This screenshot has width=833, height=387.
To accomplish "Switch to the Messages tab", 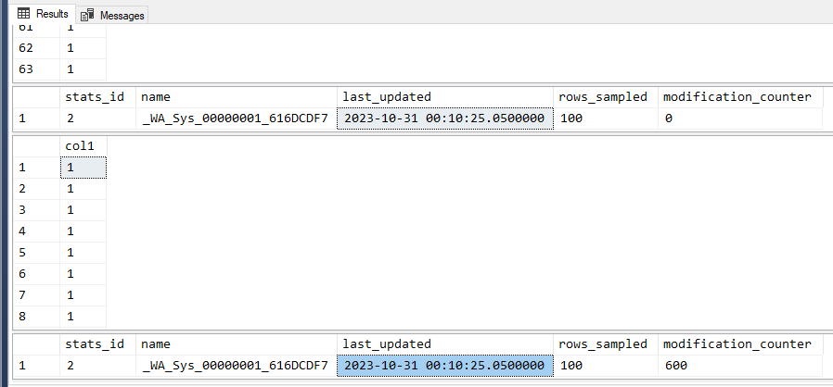I will tap(122, 16).
